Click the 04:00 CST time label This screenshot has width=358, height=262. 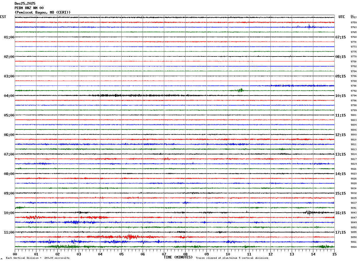pos(9,96)
